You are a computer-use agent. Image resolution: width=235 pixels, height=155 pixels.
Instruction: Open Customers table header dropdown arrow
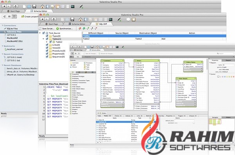click(123, 61)
